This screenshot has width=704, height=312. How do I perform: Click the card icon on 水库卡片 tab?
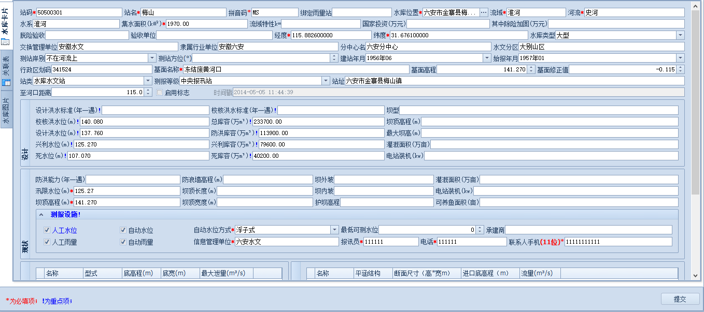tap(6, 42)
